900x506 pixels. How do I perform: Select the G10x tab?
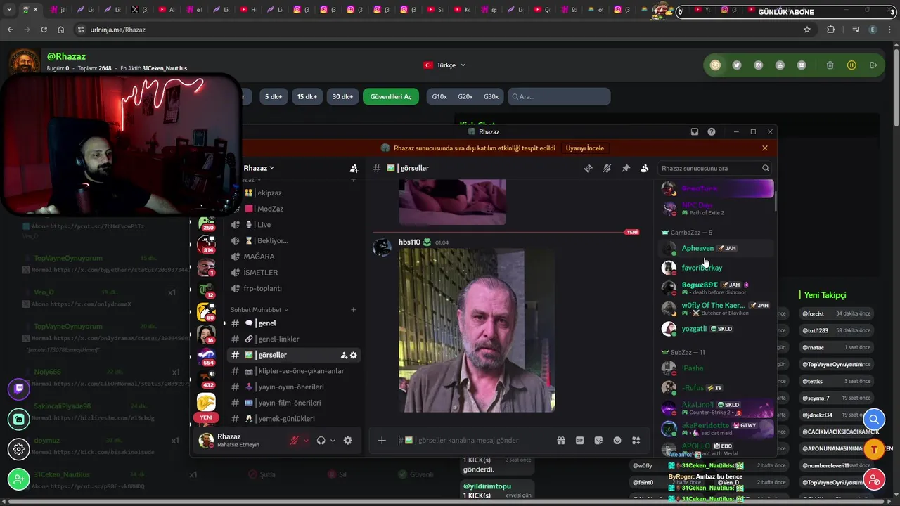[x=439, y=96]
